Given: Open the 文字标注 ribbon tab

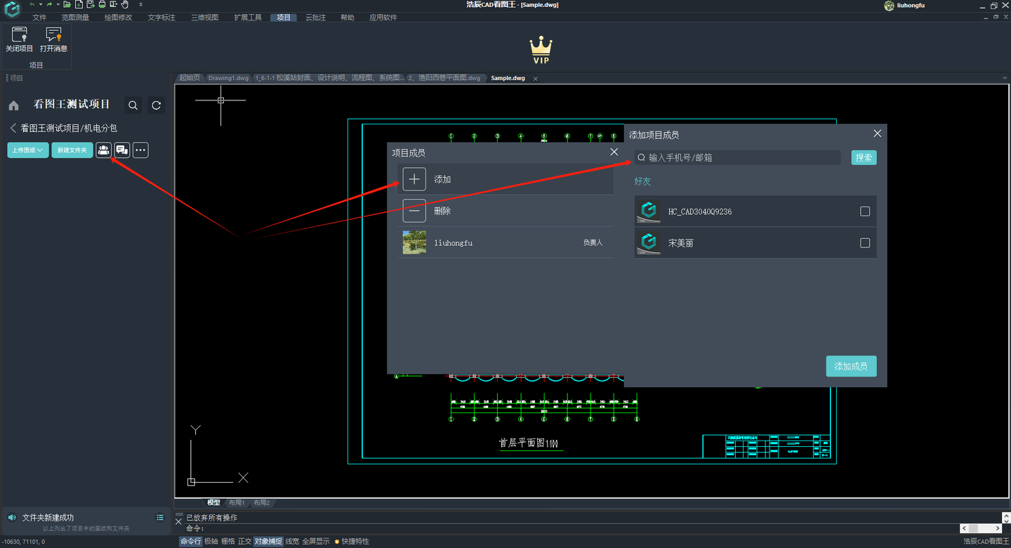Looking at the screenshot, I should [x=161, y=18].
